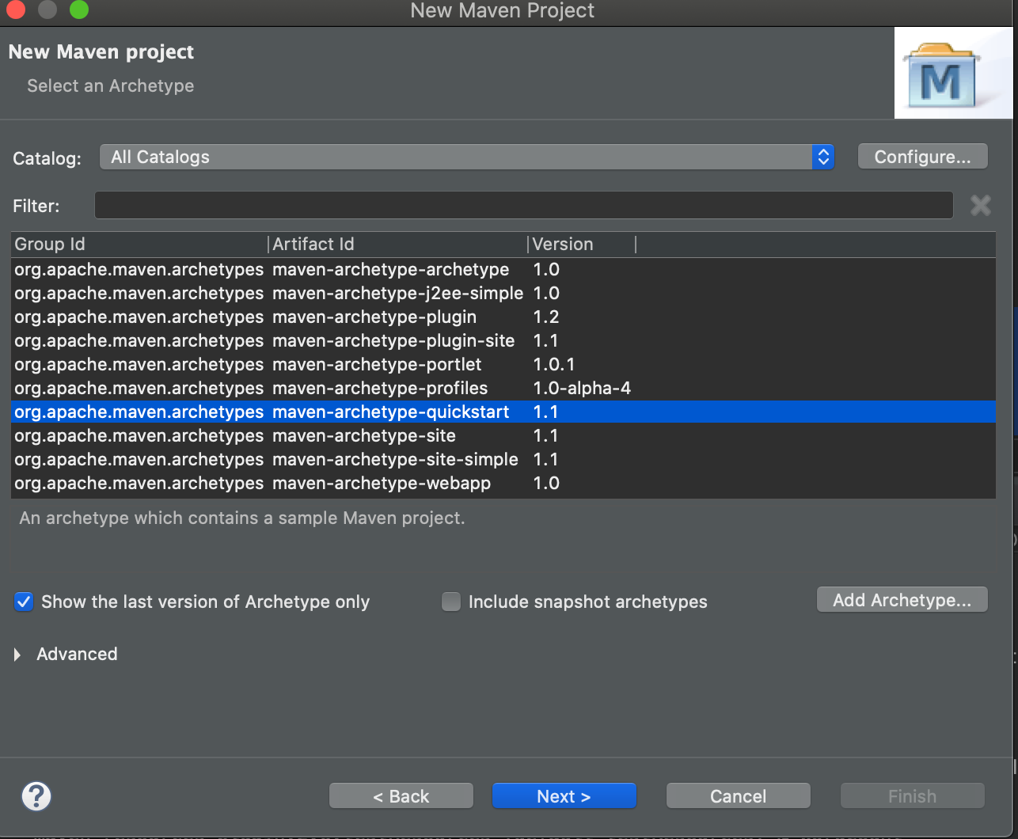Image resolution: width=1018 pixels, height=839 pixels.
Task: Proceed with the Next button
Action: 564,796
